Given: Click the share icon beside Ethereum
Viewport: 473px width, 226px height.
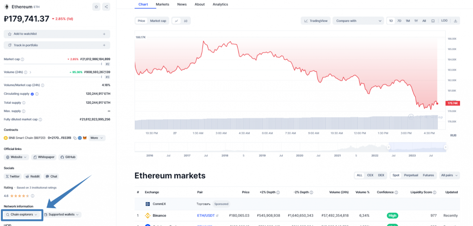Looking at the screenshot, I should 106,7.
